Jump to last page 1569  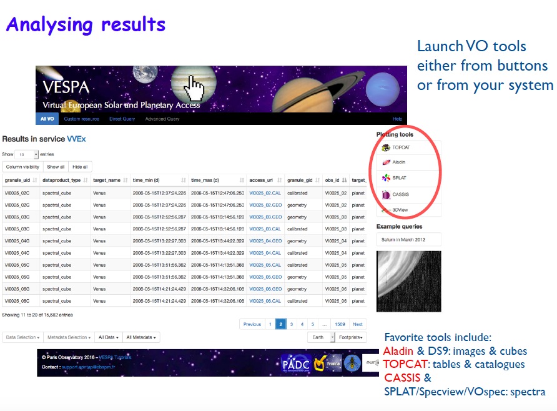(340, 324)
